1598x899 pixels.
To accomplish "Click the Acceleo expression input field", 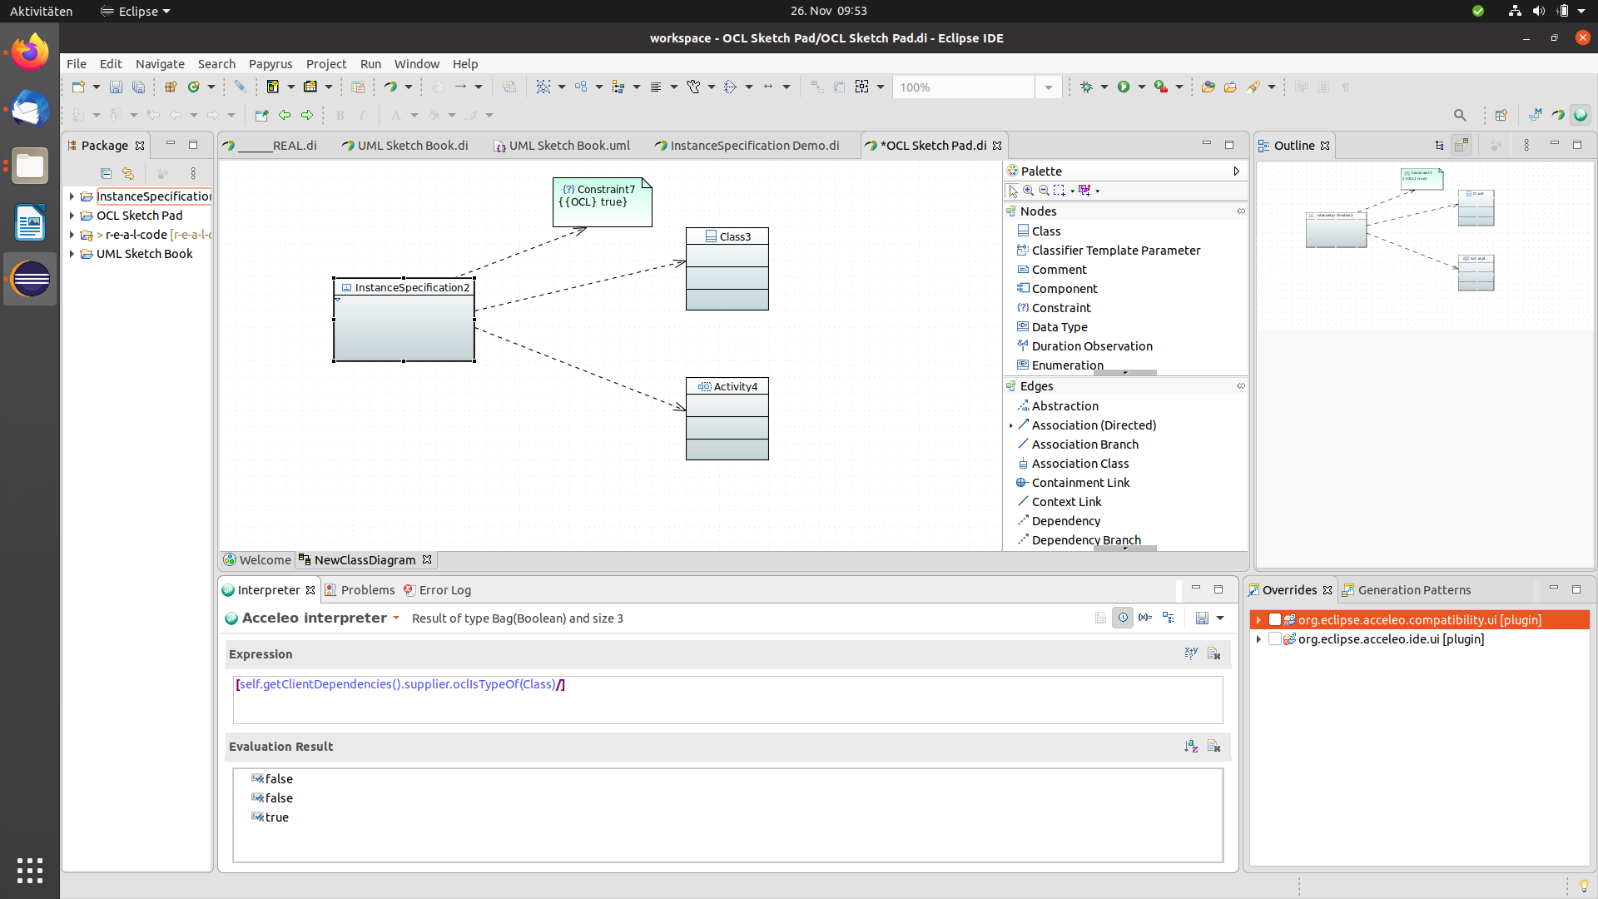I will [x=727, y=699].
